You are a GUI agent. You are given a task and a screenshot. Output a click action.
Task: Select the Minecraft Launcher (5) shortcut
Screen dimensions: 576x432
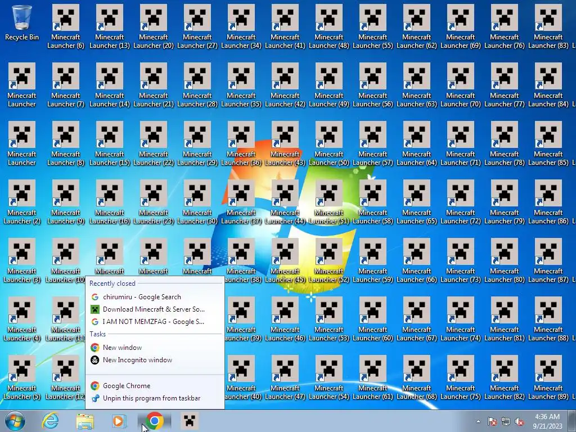(x=22, y=377)
